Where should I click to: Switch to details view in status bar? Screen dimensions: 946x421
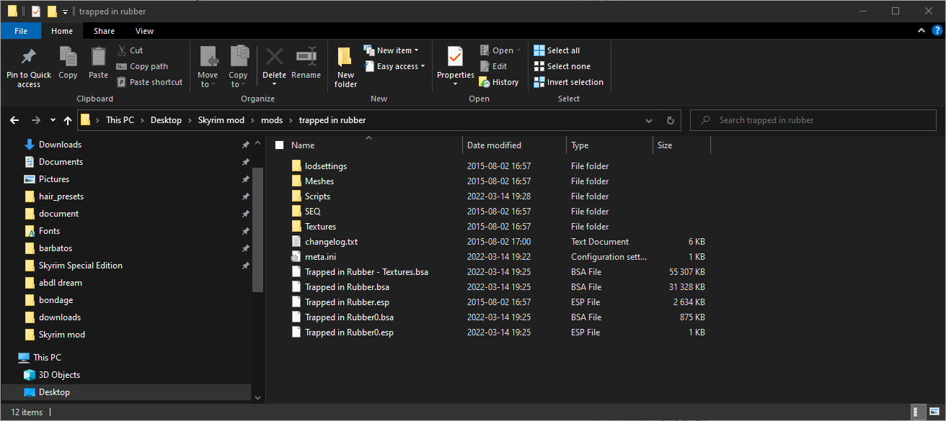click(x=916, y=412)
